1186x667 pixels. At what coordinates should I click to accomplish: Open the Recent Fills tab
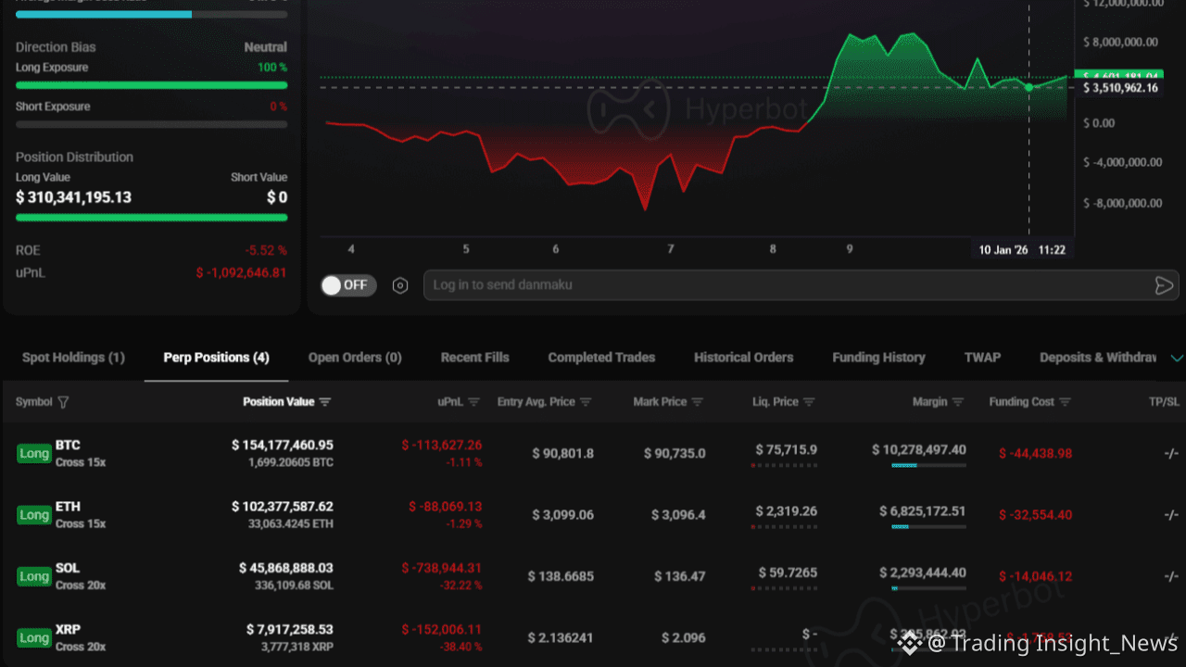pos(474,358)
